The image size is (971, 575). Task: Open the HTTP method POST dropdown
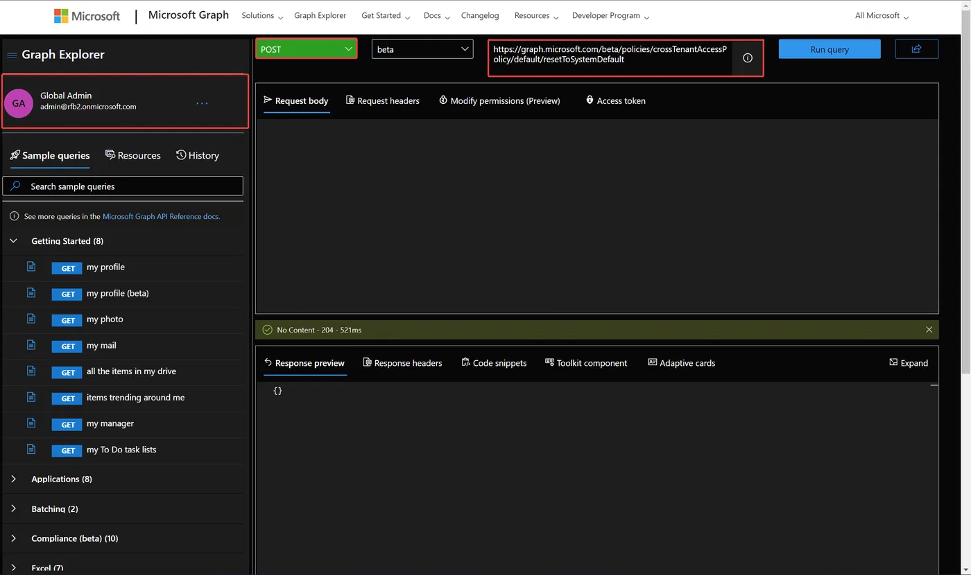(307, 48)
